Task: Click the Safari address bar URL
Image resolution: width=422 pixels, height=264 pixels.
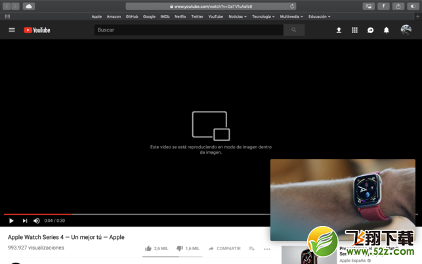Action: (x=211, y=6)
